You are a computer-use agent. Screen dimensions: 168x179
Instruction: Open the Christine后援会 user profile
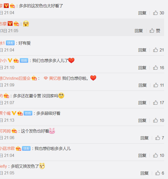(15, 78)
